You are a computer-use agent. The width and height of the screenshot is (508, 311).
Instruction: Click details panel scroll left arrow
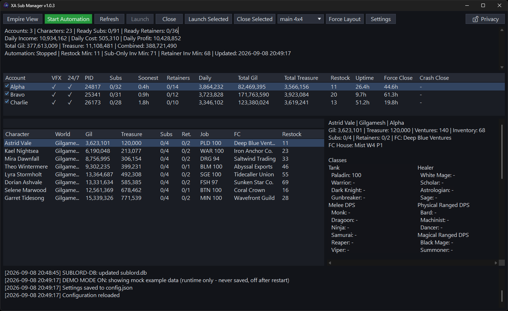(330, 263)
